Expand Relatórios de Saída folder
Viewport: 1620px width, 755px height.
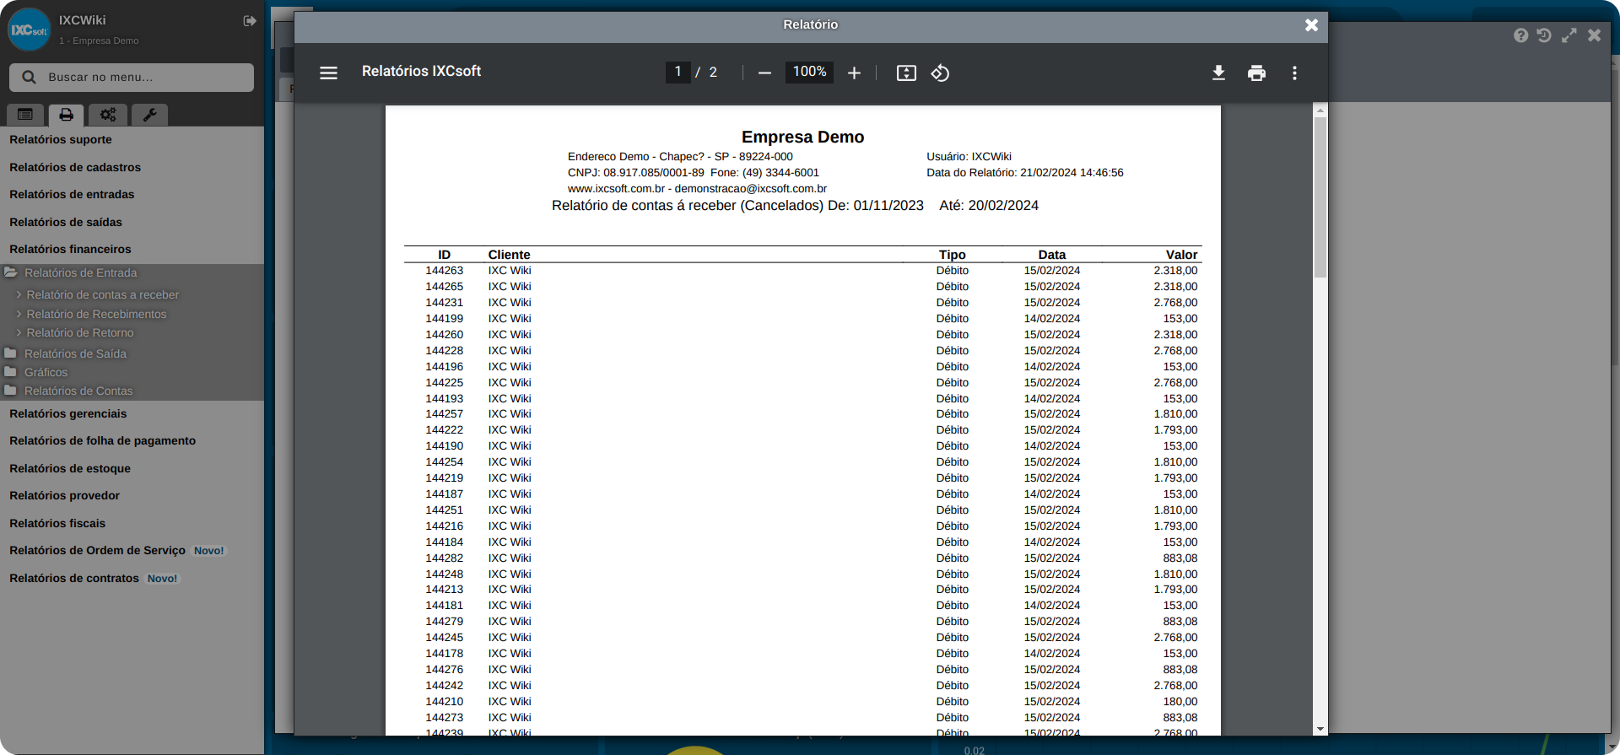click(x=75, y=354)
